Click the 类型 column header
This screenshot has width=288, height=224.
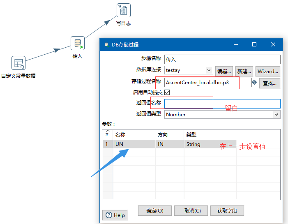coord(210,135)
